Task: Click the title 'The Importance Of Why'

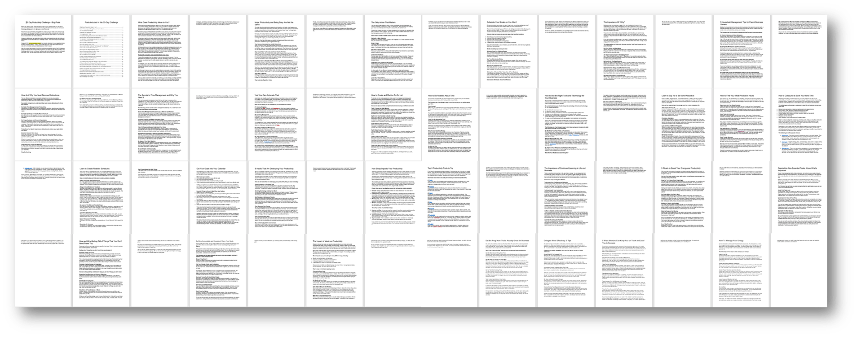Action: 615,22
